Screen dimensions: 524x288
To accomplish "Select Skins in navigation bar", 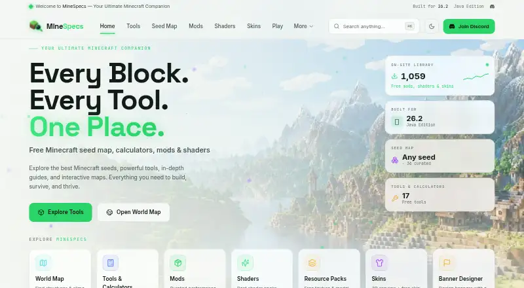I will tap(253, 26).
